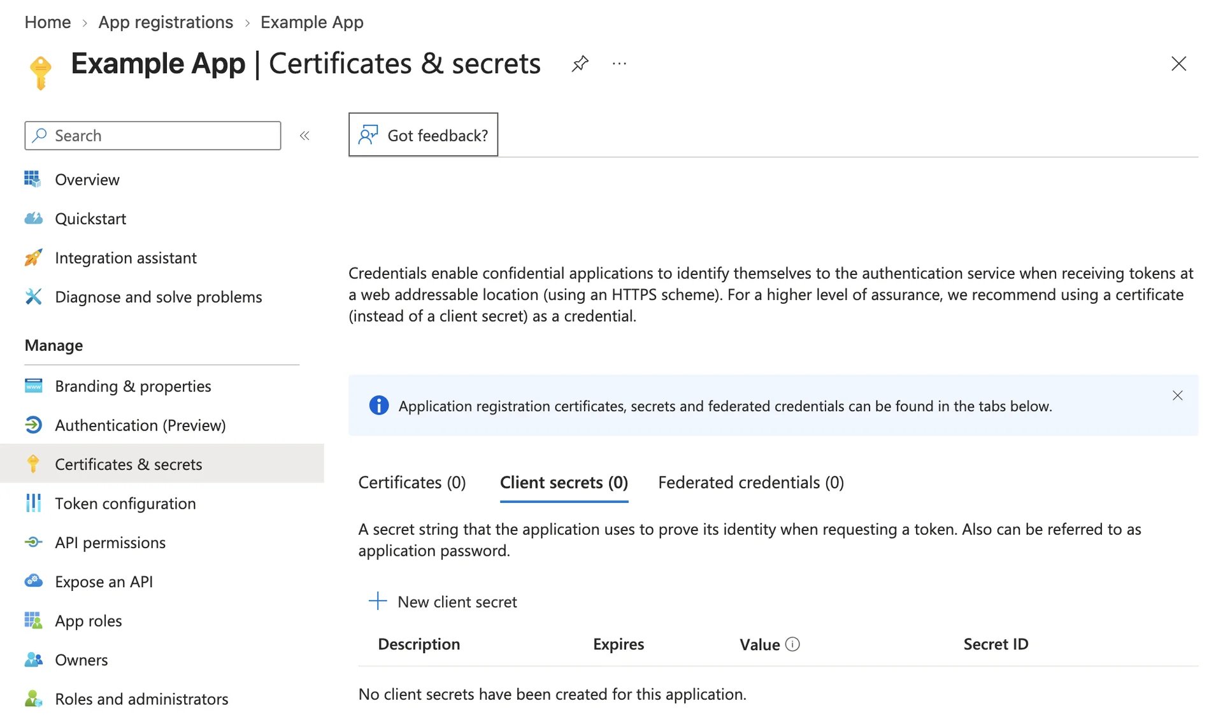Open API permissions
The image size is (1223, 715).
110,542
